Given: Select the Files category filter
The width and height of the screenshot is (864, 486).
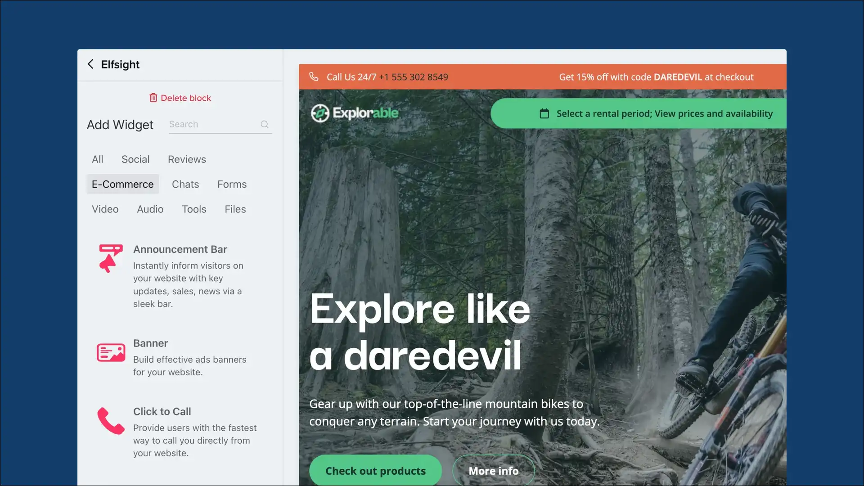Looking at the screenshot, I should coord(235,209).
